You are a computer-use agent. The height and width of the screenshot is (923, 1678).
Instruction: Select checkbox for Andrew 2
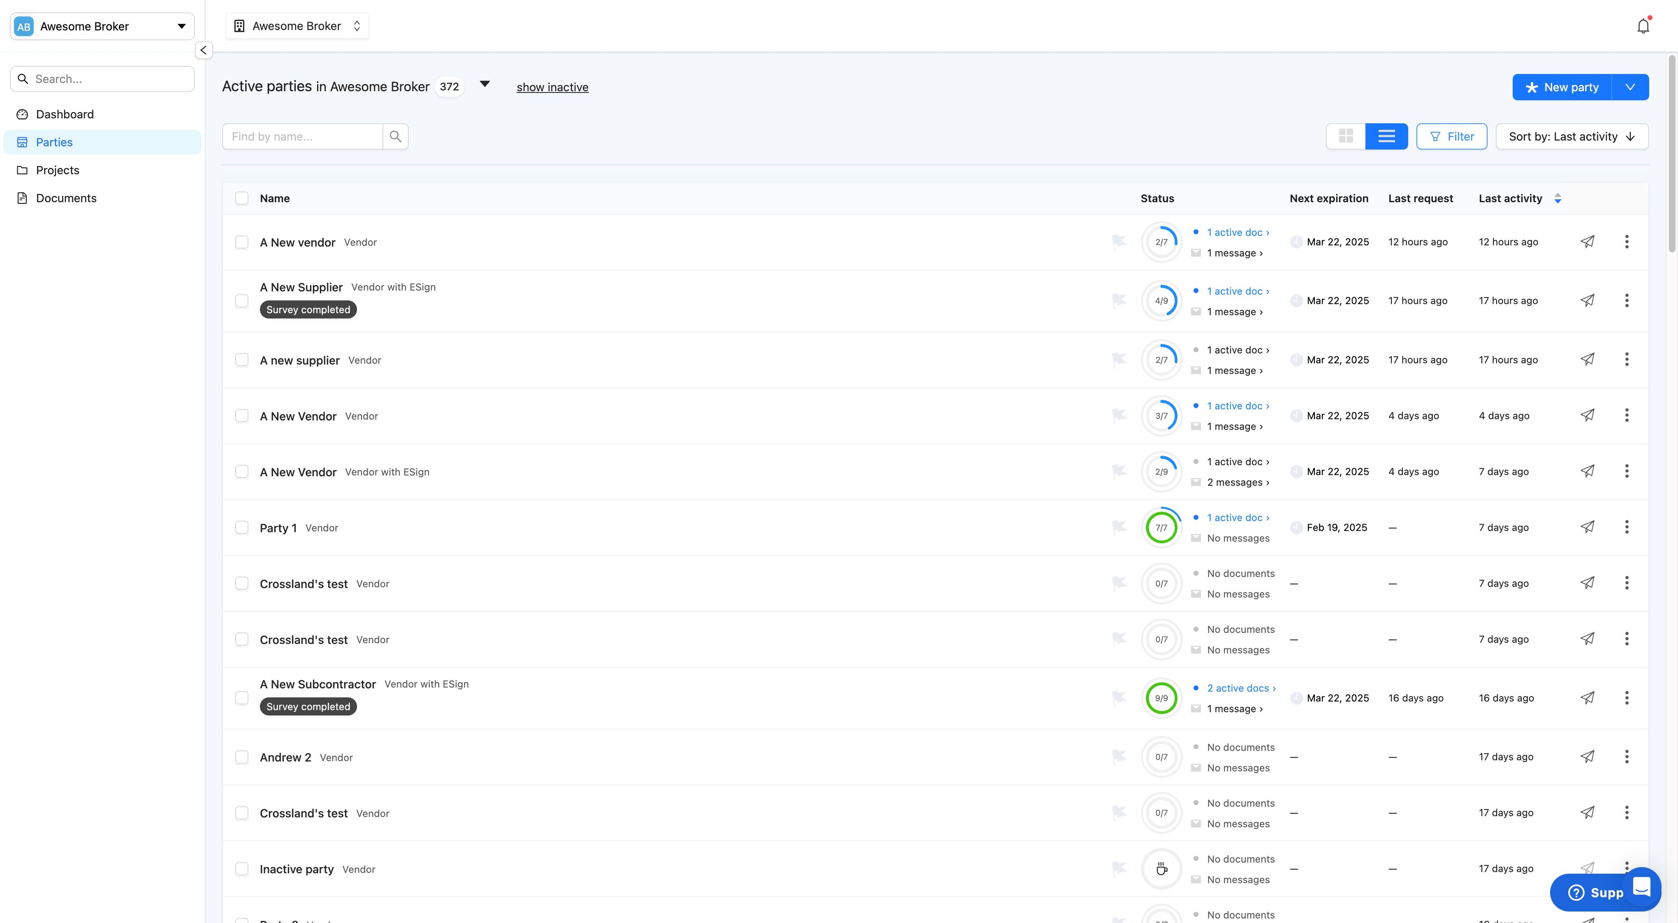242,757
